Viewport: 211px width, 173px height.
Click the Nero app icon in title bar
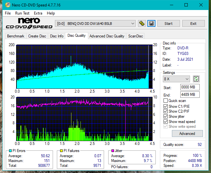click(8, 5)
